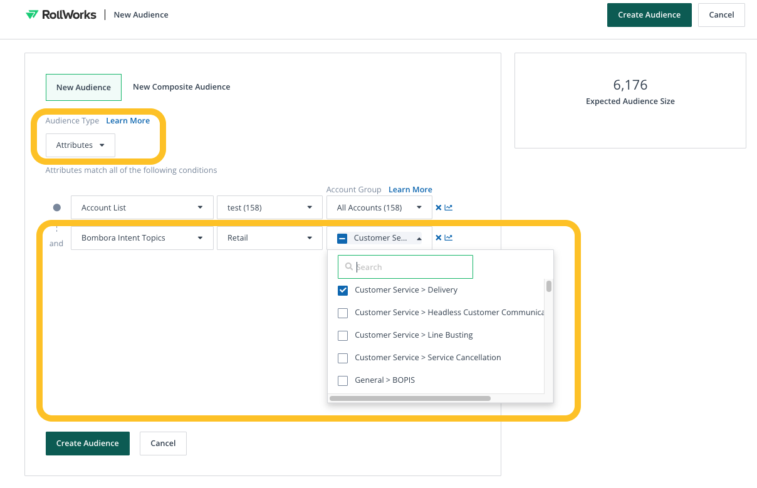The width and height of the screenshot is (757, 488).
Task: Check Customer Service > Service Cancellation
Action: point(343,358)
